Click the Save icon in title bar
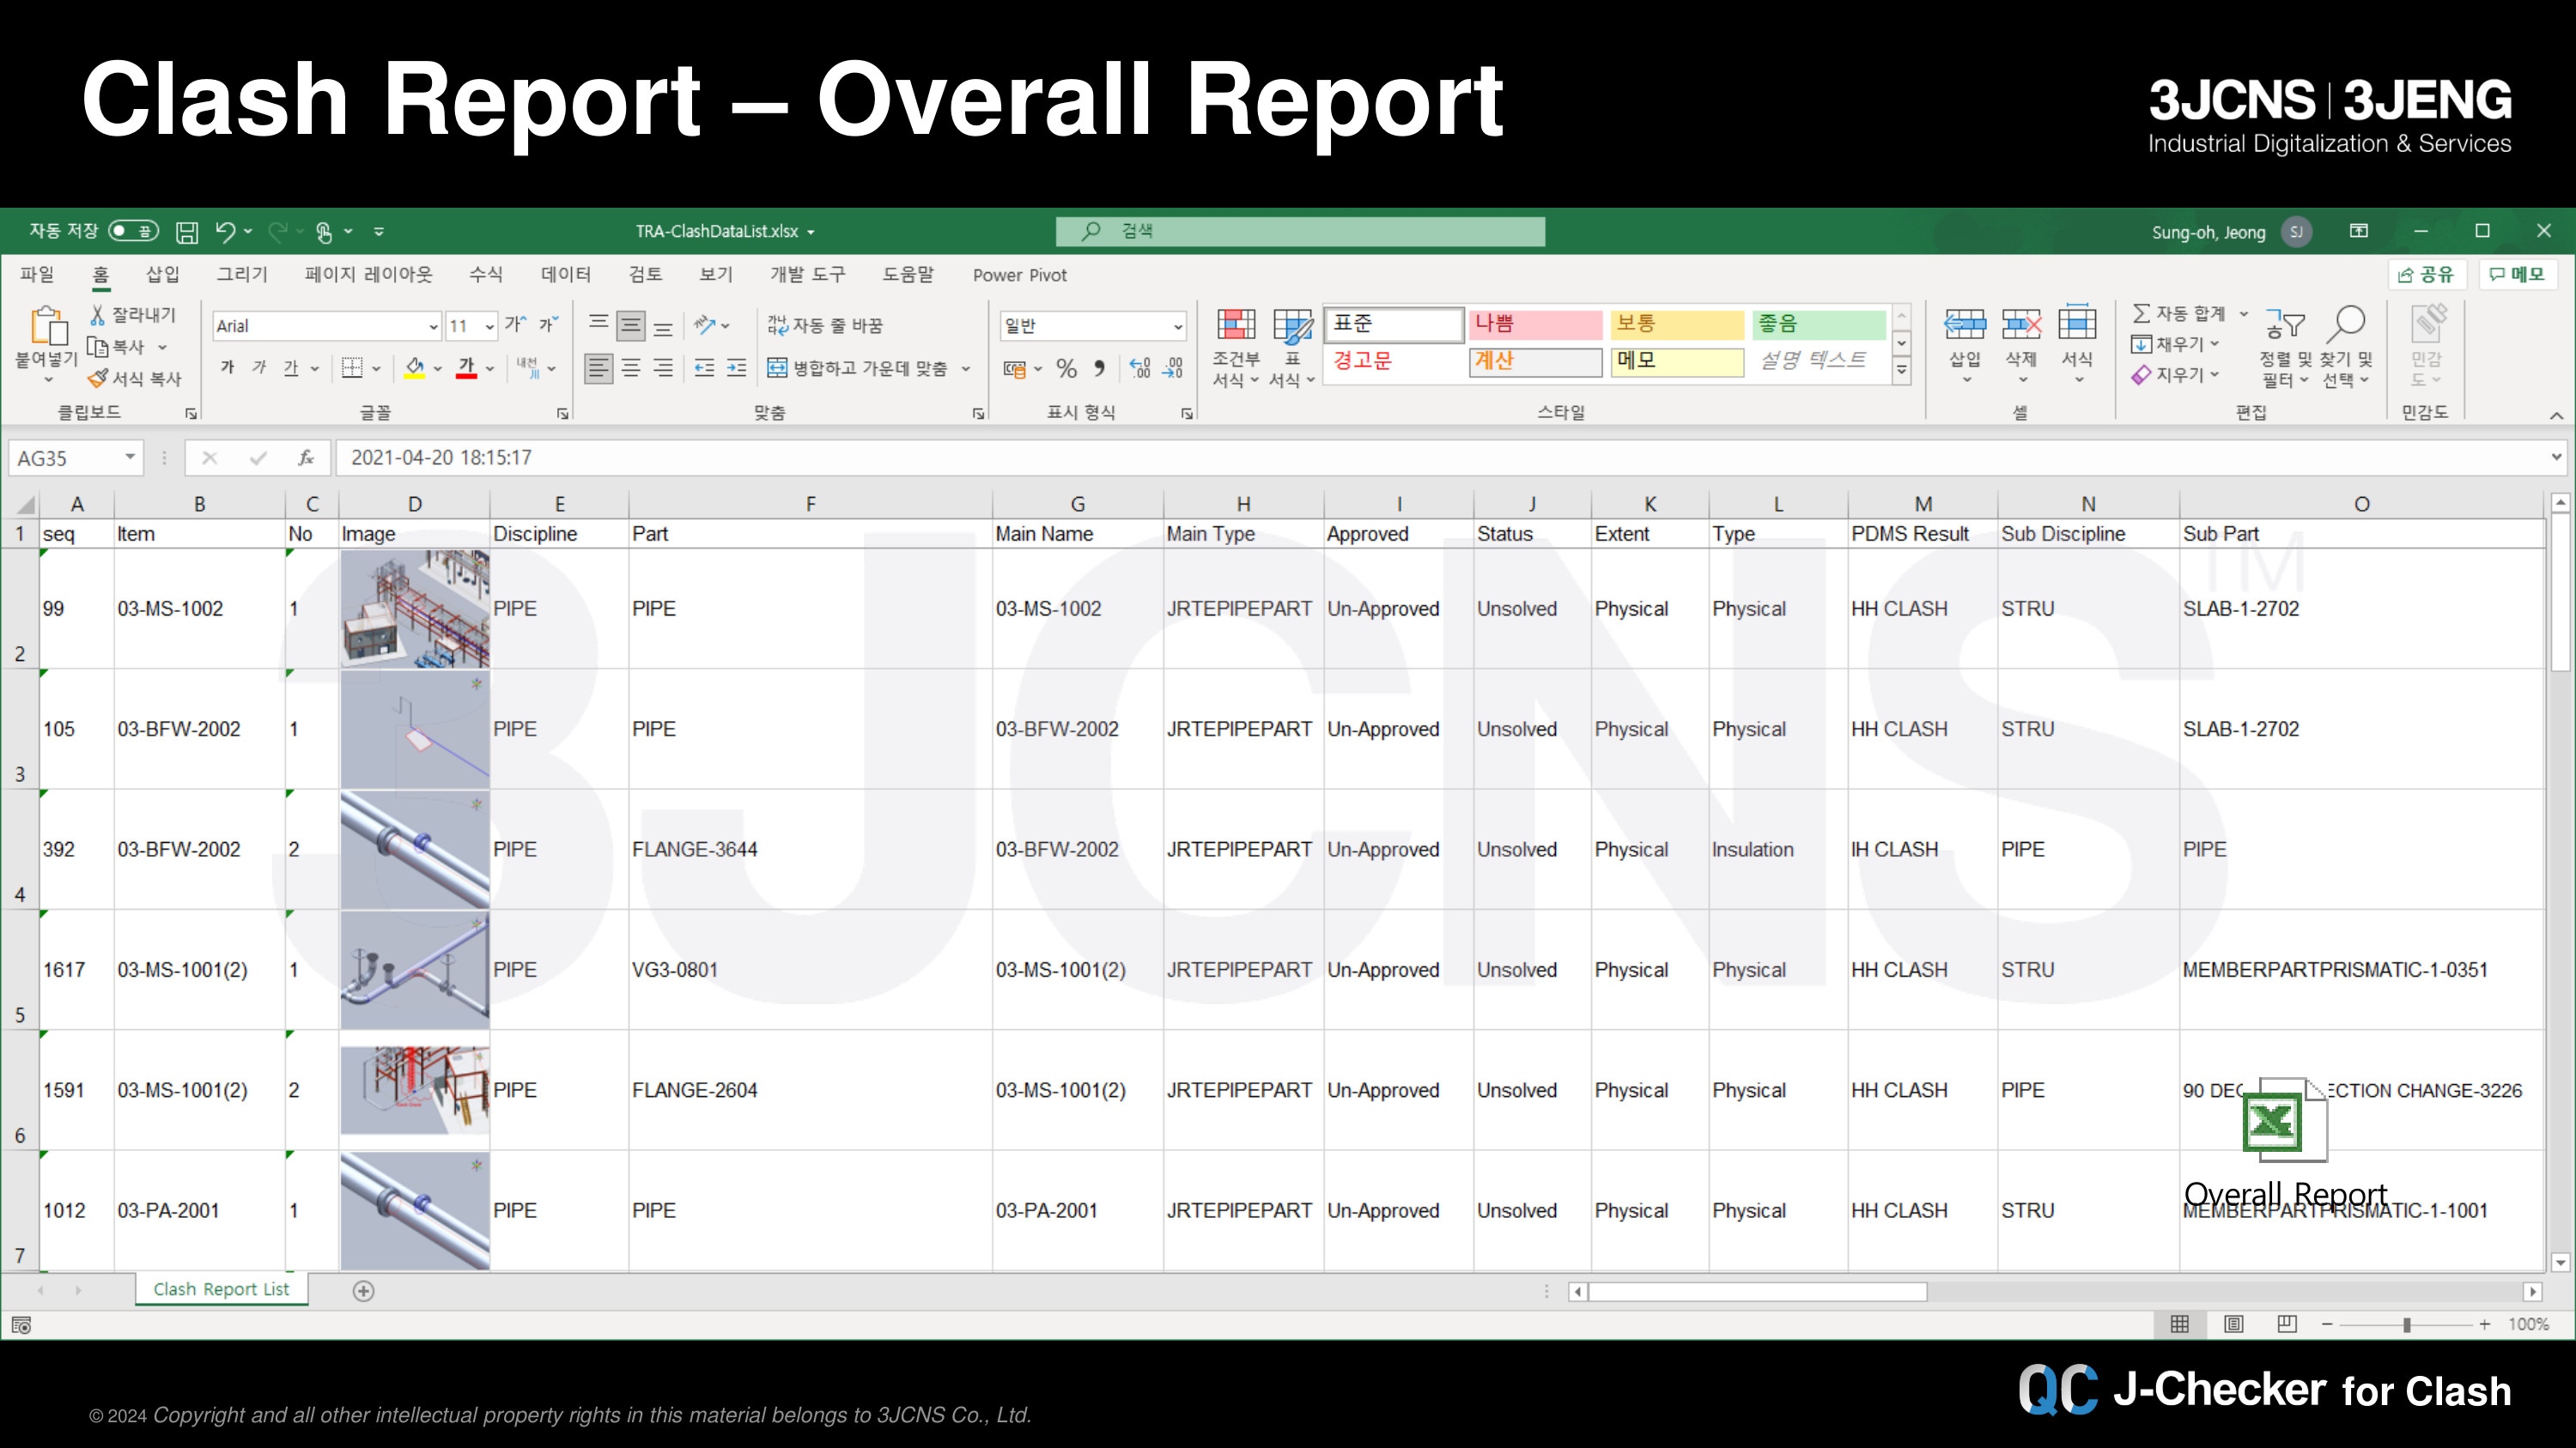Screen dimensions: 2576x1448 tap(187, 232)
